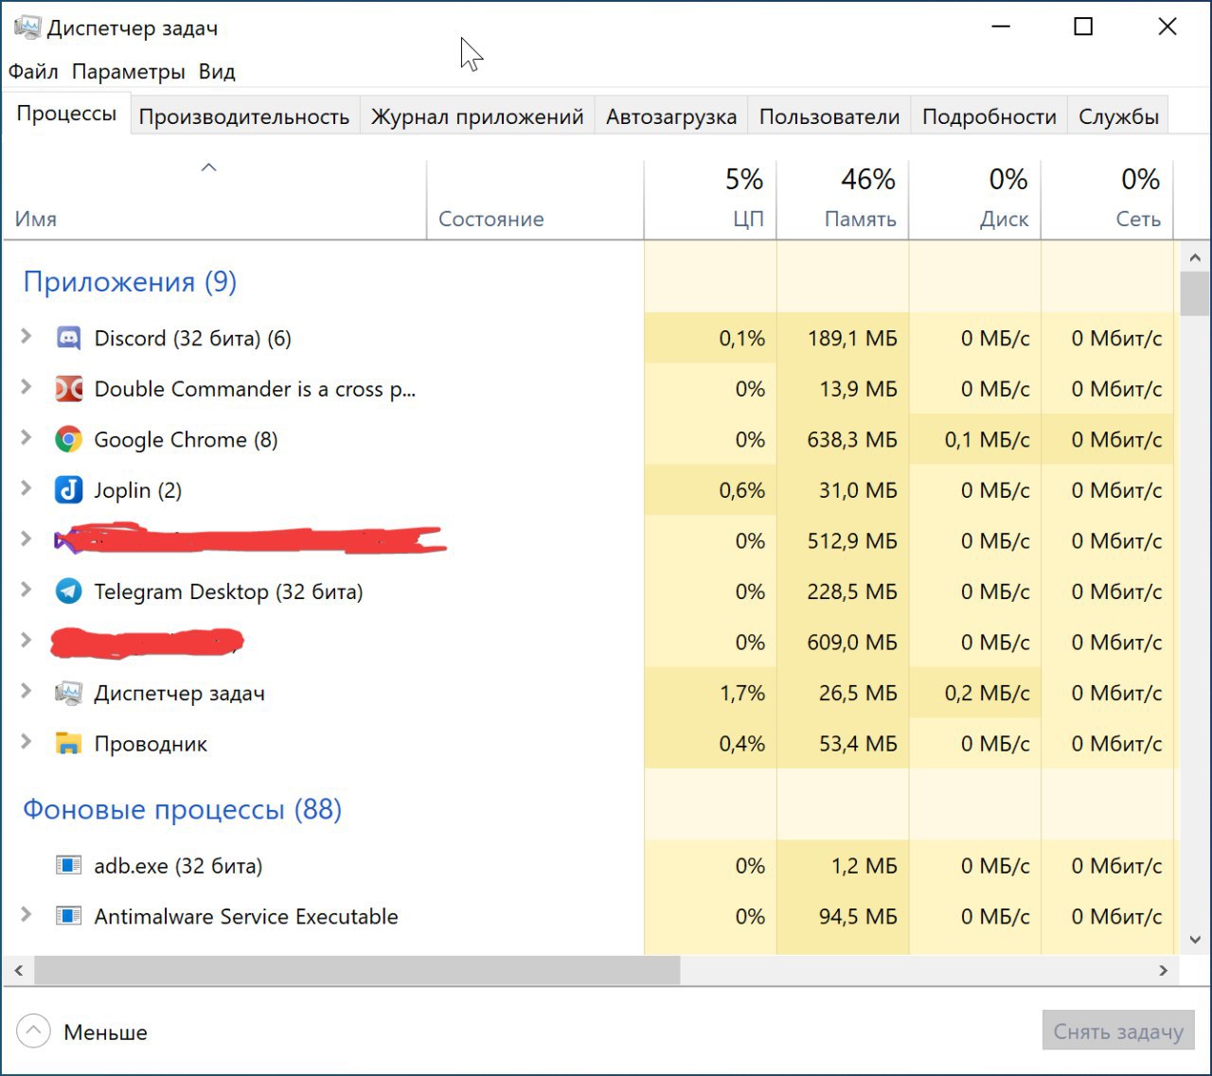This screenshot has height=1076, width=1212.
Task: Click the Снять задачу button
Action: click(x=1118, y=1032)
